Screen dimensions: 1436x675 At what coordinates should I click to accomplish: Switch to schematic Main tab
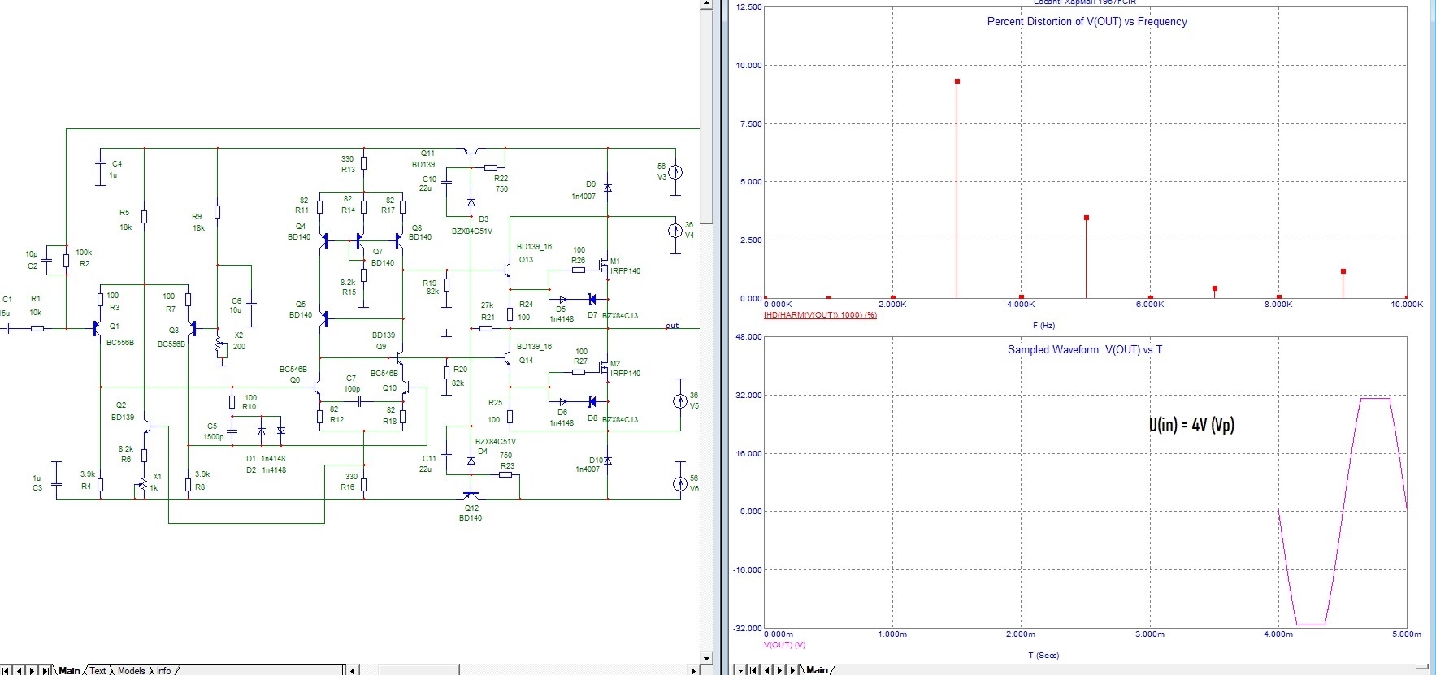coord(69,670)
